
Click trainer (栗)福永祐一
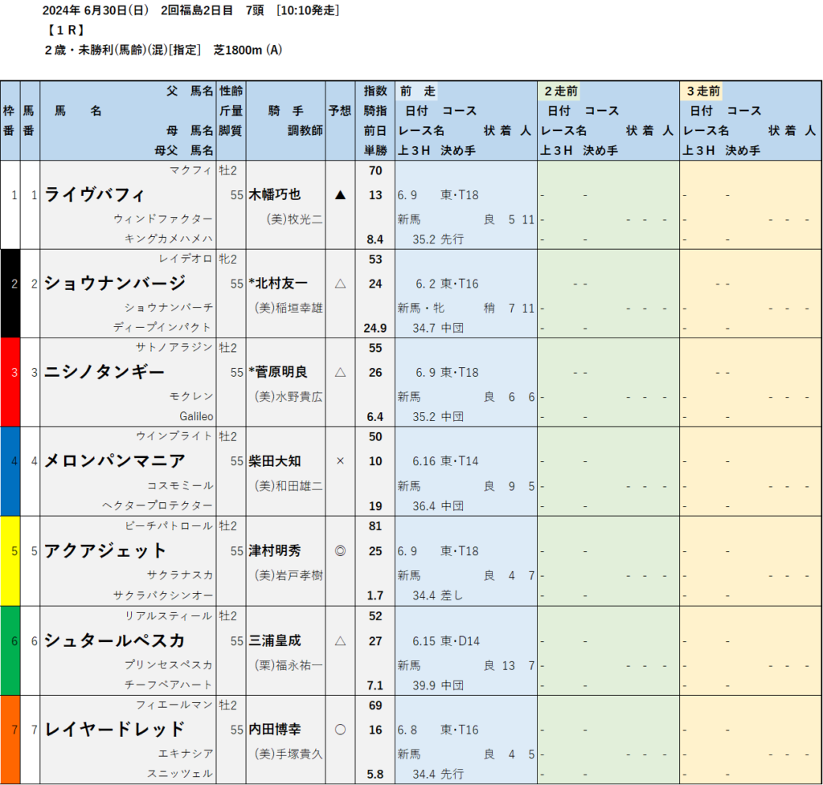289,665
